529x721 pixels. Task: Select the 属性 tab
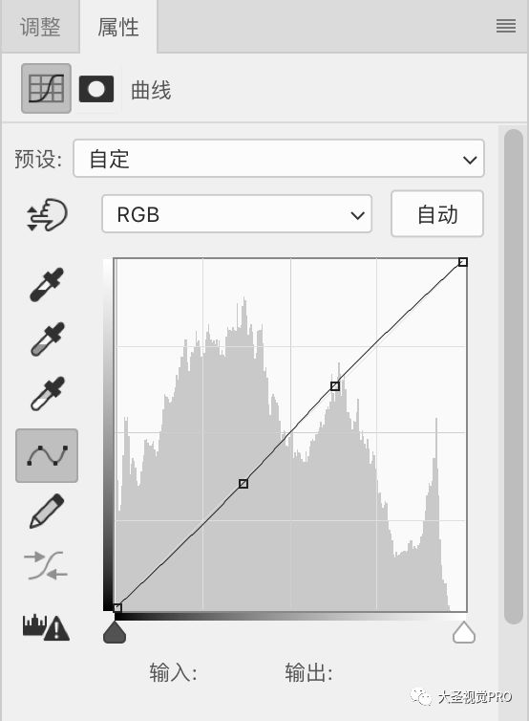coord(118,27)
